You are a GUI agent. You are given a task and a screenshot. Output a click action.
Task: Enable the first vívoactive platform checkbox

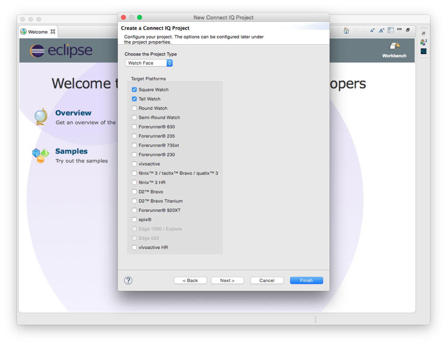pos(134,164)
